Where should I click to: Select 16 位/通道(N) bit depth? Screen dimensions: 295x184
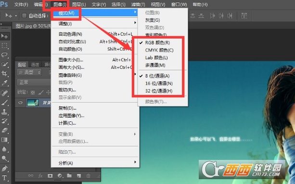click(159, 83)
